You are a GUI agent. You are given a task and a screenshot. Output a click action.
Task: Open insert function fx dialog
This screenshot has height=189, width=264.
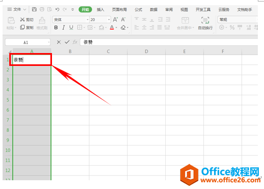(x=75, y=42)
